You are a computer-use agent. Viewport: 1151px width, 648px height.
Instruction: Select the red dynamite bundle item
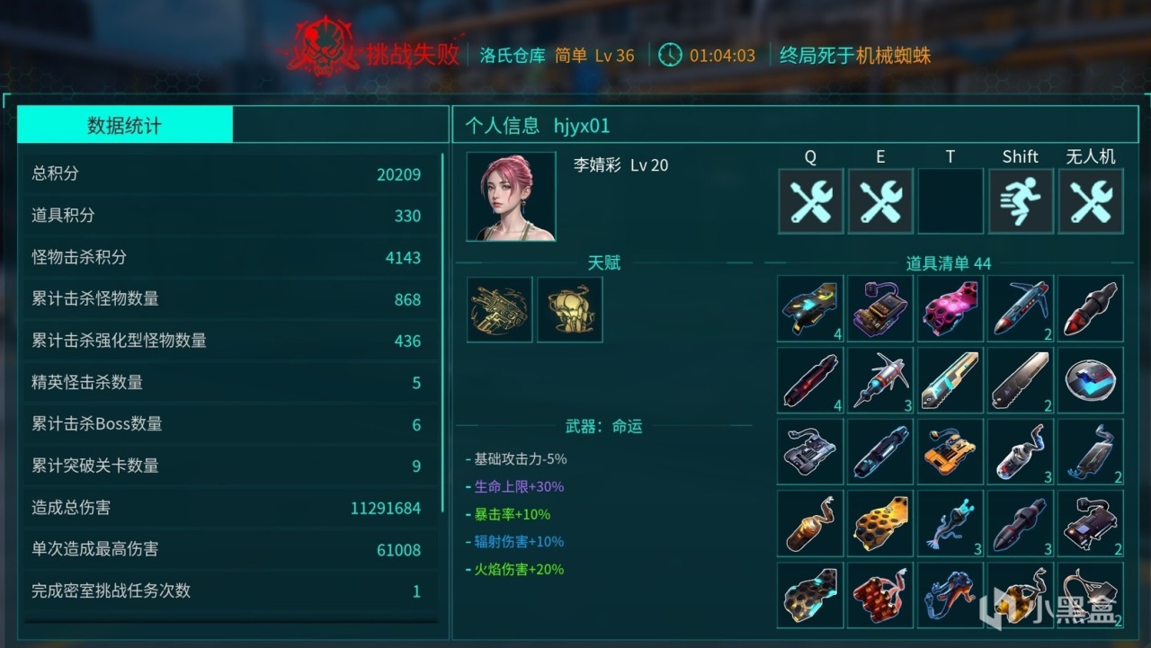(x=881, y=595)
